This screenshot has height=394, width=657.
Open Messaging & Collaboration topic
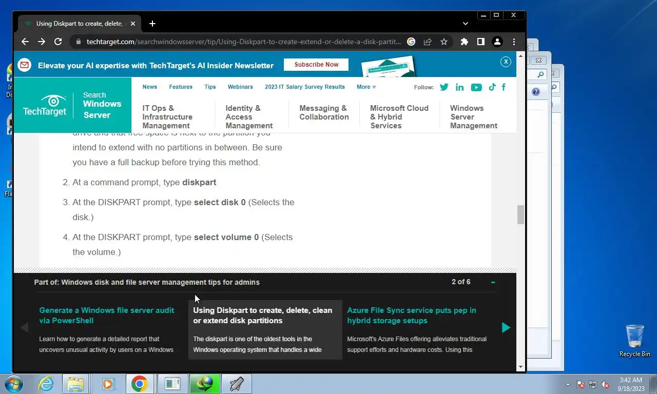pos(324,112)
